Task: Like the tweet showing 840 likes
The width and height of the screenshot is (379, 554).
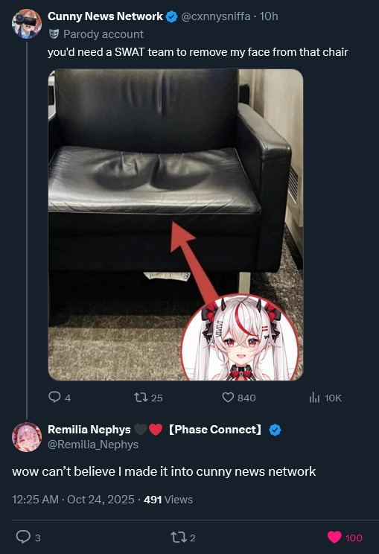Action: (228, 398)
